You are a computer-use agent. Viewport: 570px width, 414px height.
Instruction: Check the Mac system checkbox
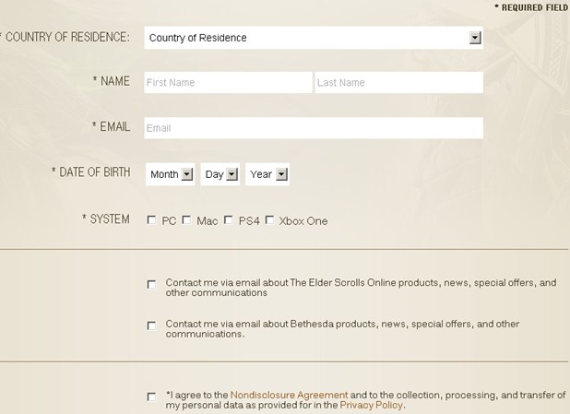(x=186, y=220)
